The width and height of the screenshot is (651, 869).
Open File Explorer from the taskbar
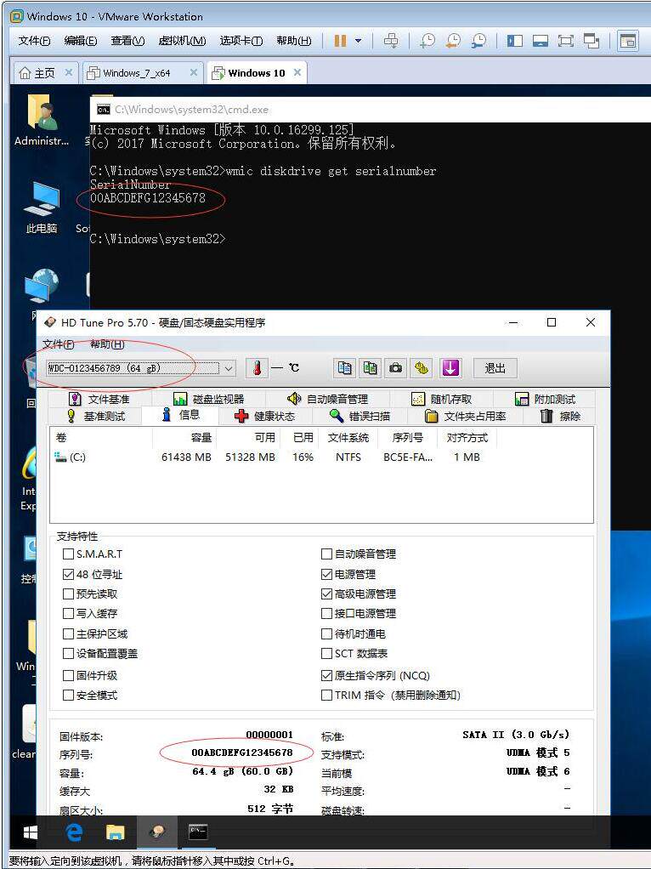coord(116,832)
